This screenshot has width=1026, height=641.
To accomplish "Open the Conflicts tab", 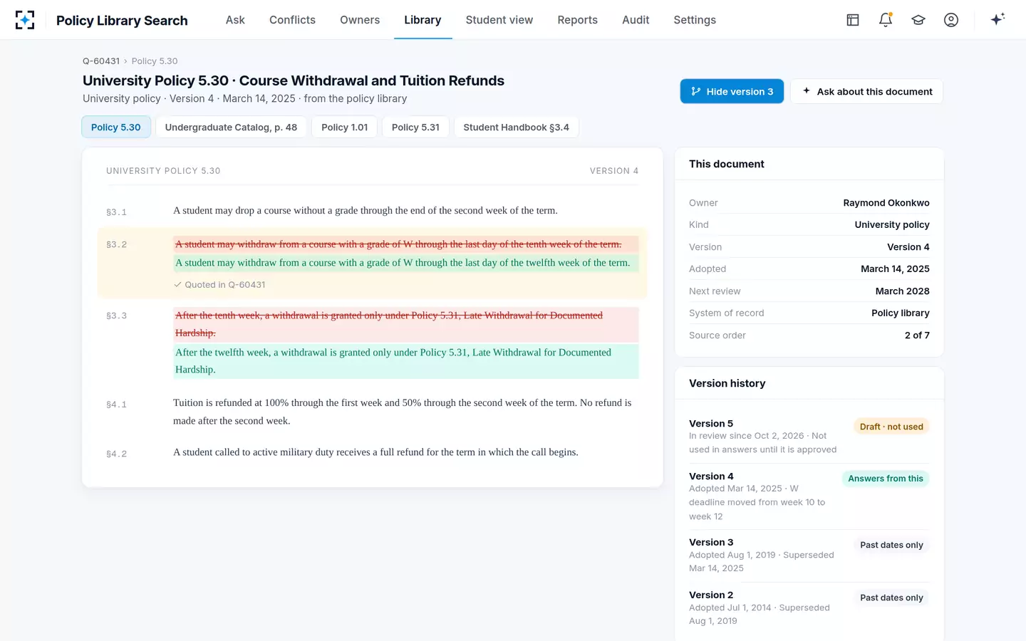I will (292, 20).
